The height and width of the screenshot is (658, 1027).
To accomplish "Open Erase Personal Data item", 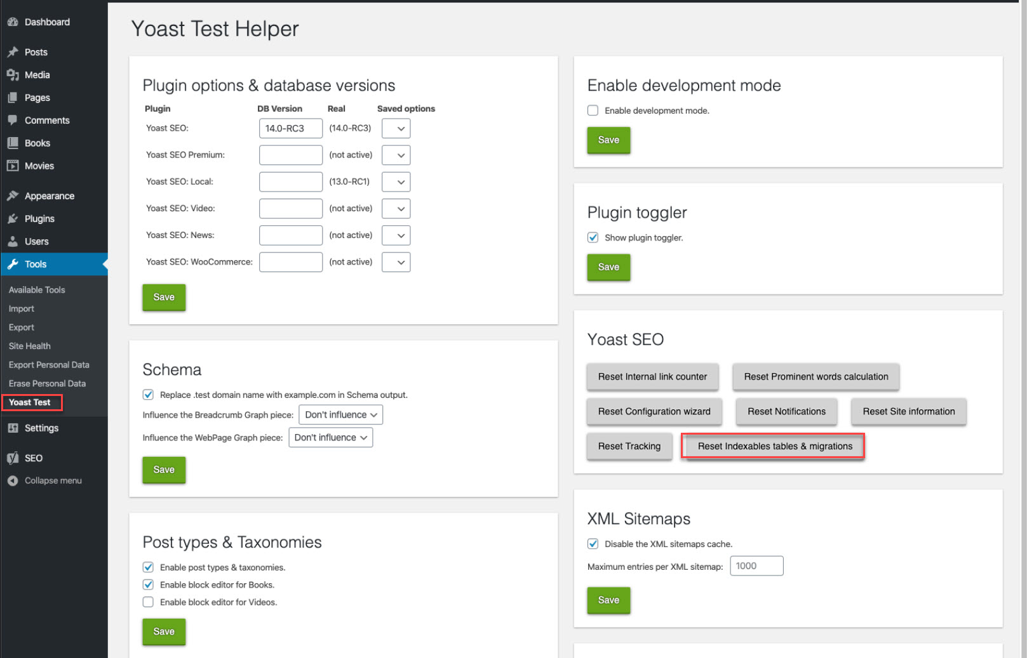I will 47,383.
